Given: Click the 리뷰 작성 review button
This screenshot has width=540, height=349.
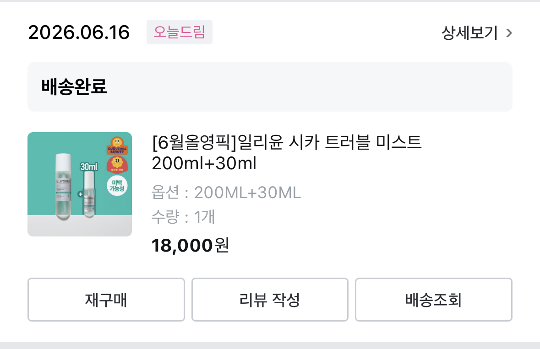Looking at the screenshot, I should point(270,300).
